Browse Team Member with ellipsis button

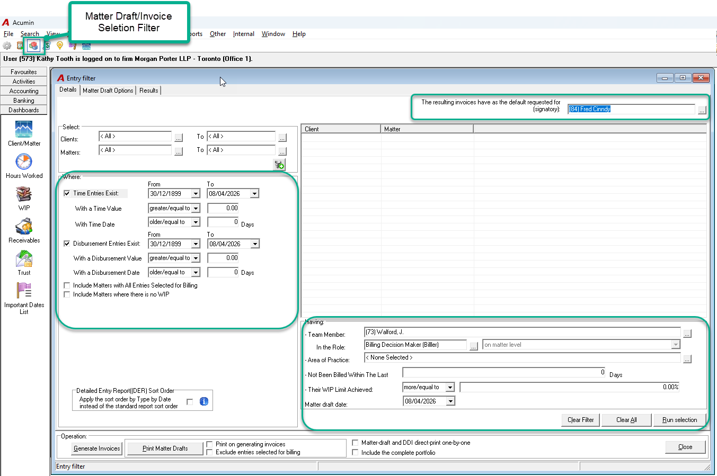tap(687, 334)
